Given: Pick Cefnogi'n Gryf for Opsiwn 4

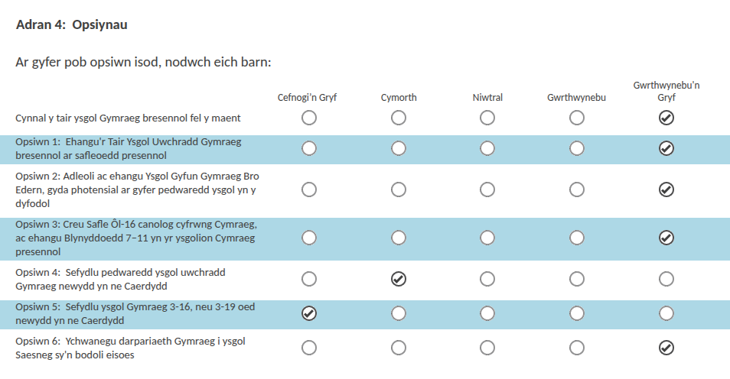Looking at the screenshot, I should [309, 279].
